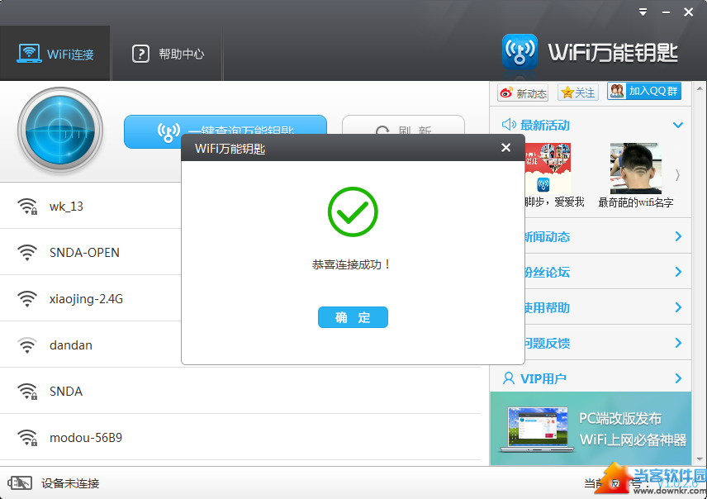This screenshot has height=499, width=707.
Task: Click the 关注 star button
Action: (578, 93)
